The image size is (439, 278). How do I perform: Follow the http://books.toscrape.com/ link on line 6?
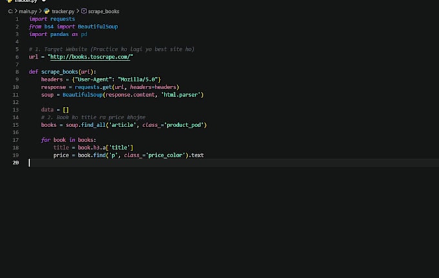point(90,57)
